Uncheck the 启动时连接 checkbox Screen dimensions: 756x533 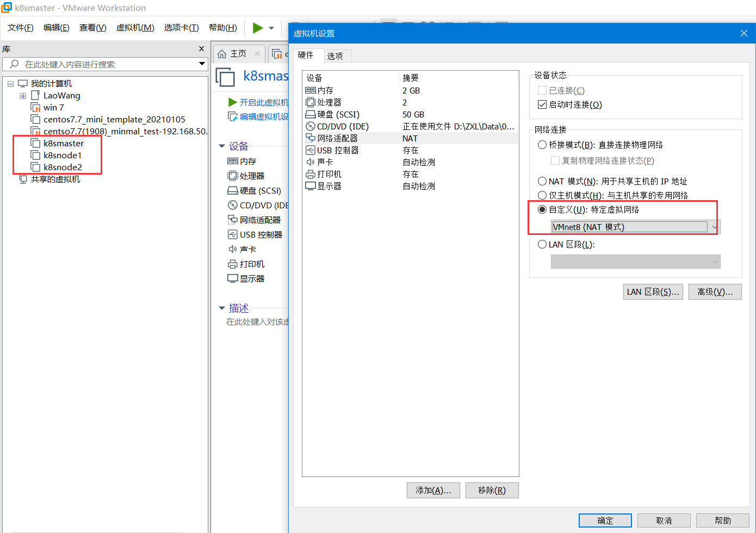[x=542, y=104]
